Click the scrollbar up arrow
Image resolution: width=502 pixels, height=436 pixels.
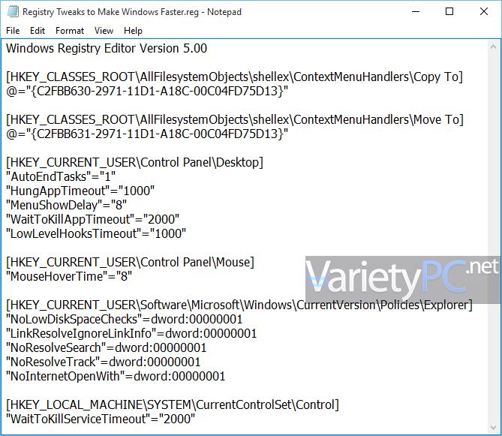pyautogui.click(x=493, y=47)
